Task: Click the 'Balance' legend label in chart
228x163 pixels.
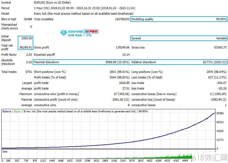Action: (7, 111)
